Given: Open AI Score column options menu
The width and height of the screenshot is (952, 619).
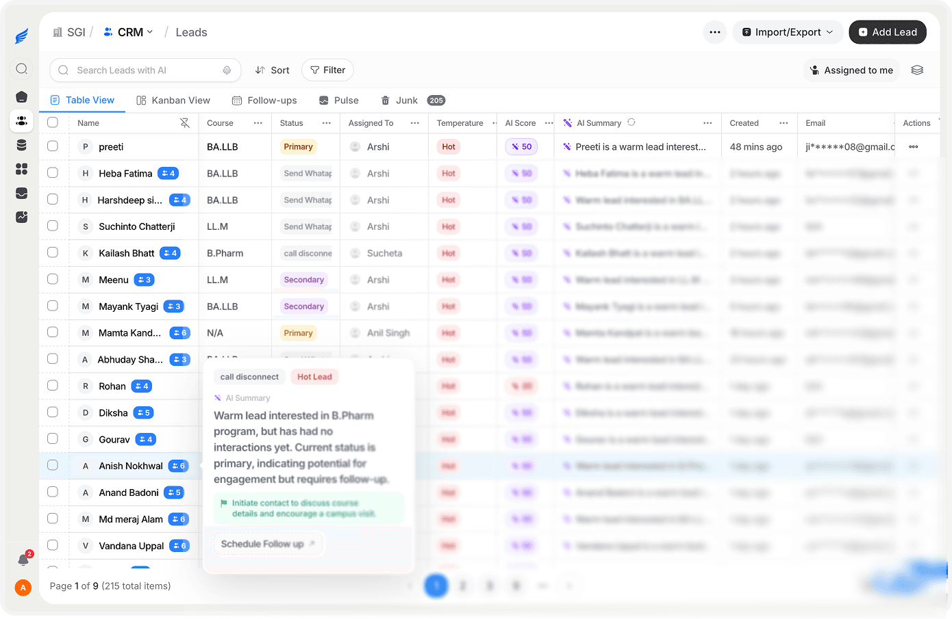Looking at the screenshot, I should pyautogui.click(x=549, y=123).
